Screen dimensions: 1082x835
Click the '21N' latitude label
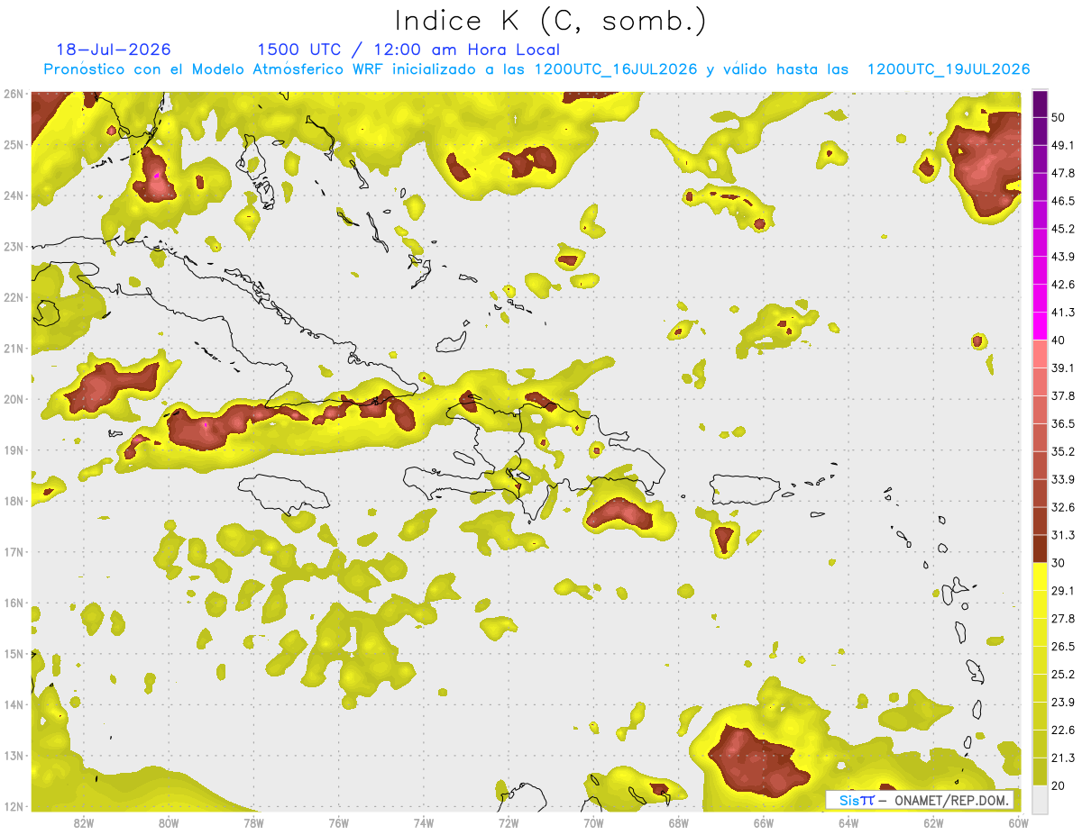pos(14,349)
